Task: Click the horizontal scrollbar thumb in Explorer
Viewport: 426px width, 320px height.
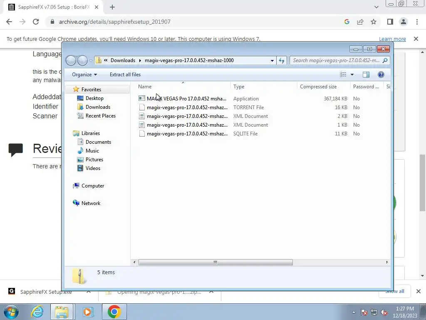Action: 215,262
